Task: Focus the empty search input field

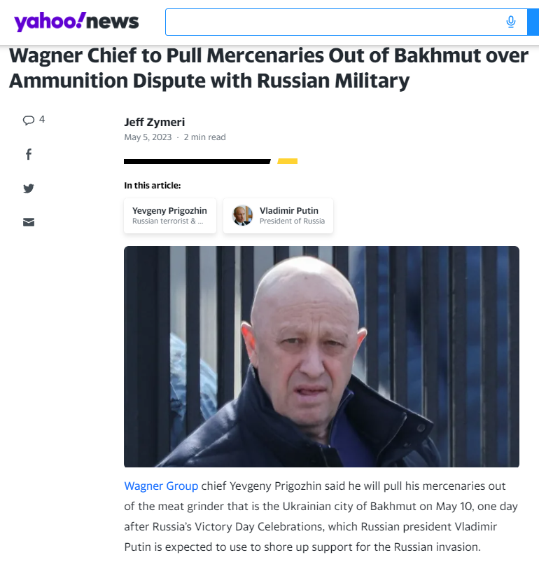Action: tap(333, 22)
